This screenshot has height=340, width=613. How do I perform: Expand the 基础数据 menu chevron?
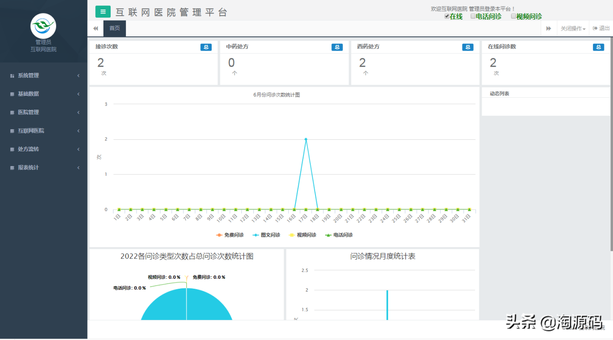[78, 94]
